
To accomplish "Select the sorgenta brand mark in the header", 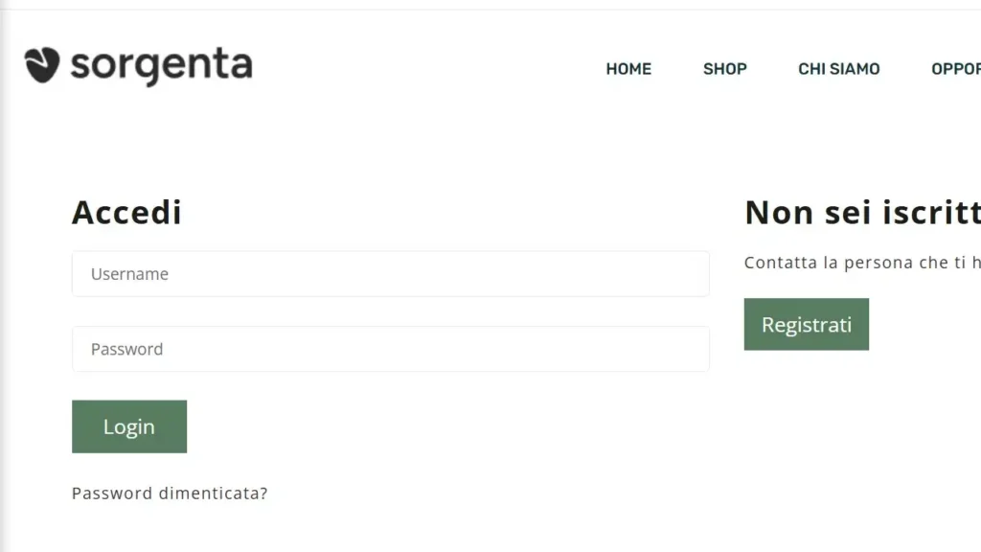I will (x=137, y=64).
